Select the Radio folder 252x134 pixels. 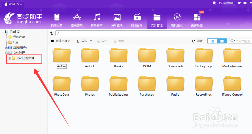[x=175, y=86]
